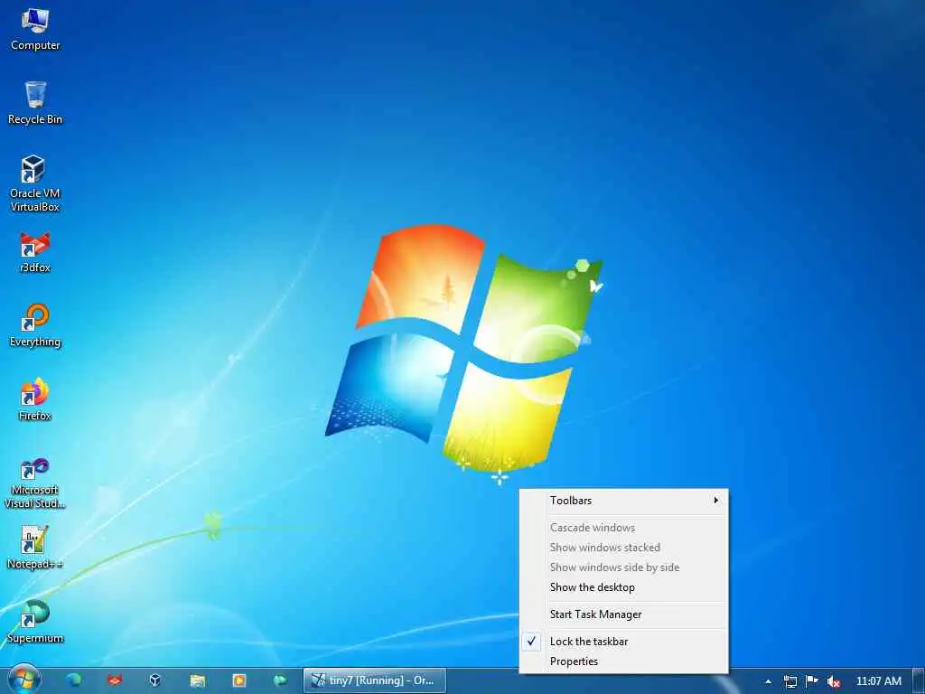Open the Computer desktop icon

point(35,30)
